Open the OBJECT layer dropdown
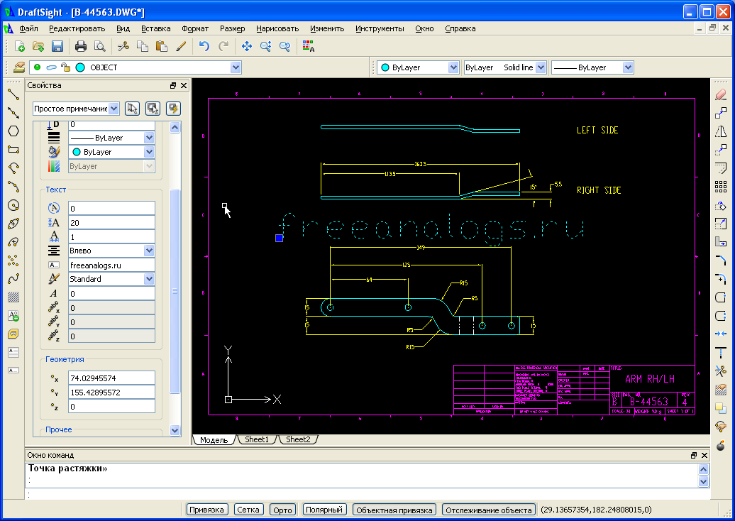 (x=236, y=67)
